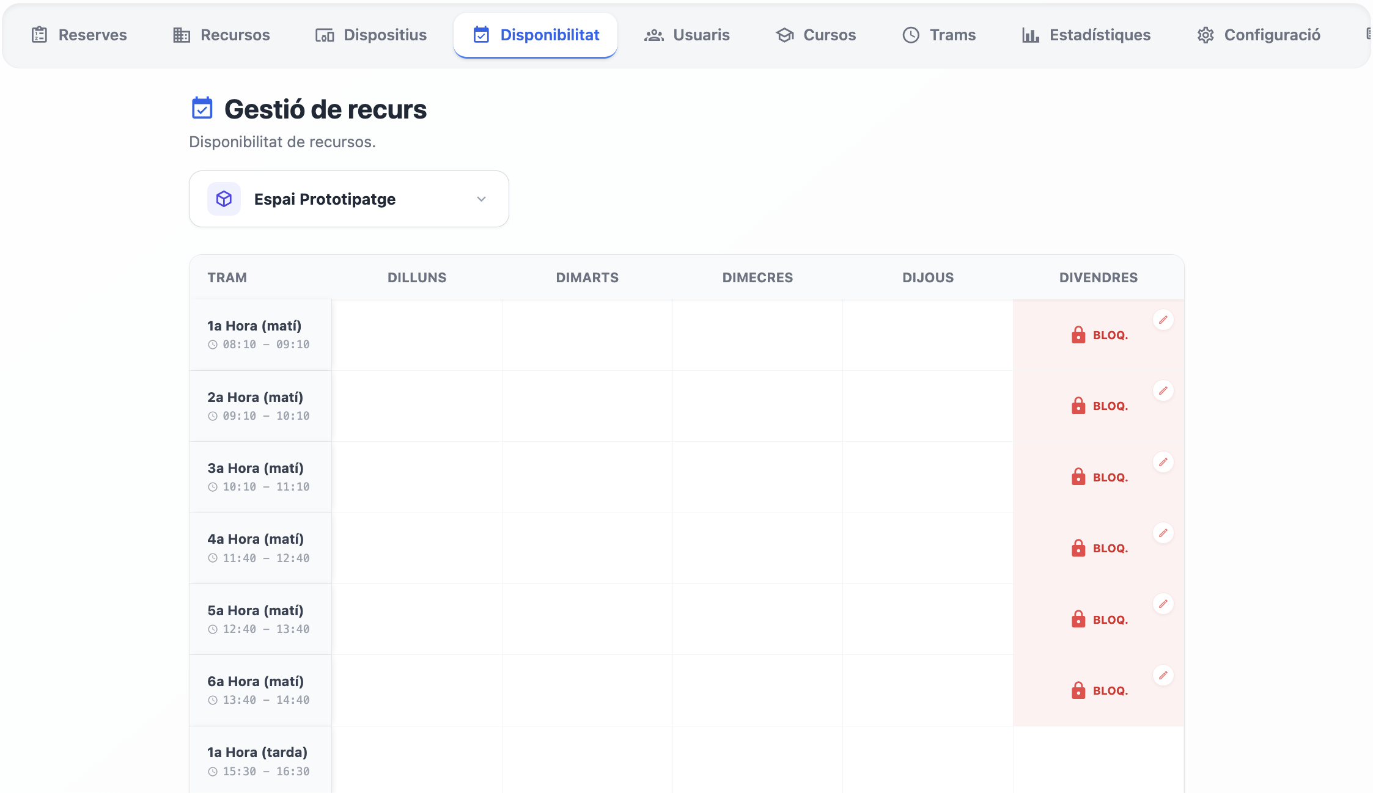The height and width of the screenshot is (793, 1373).
Task: Edit Friday block for 2a Hora (matí)
Action: pos(1163,390)
